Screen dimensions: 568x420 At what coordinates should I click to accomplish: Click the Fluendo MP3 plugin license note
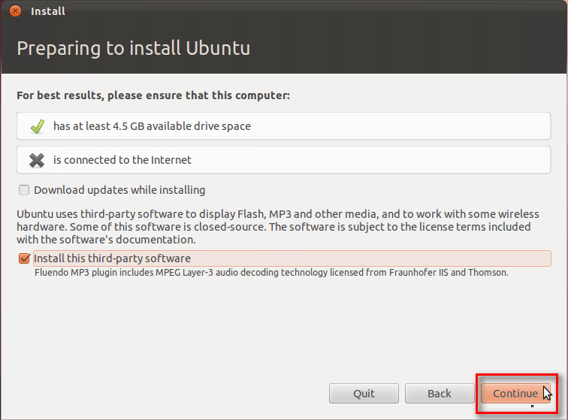(271, 273)
